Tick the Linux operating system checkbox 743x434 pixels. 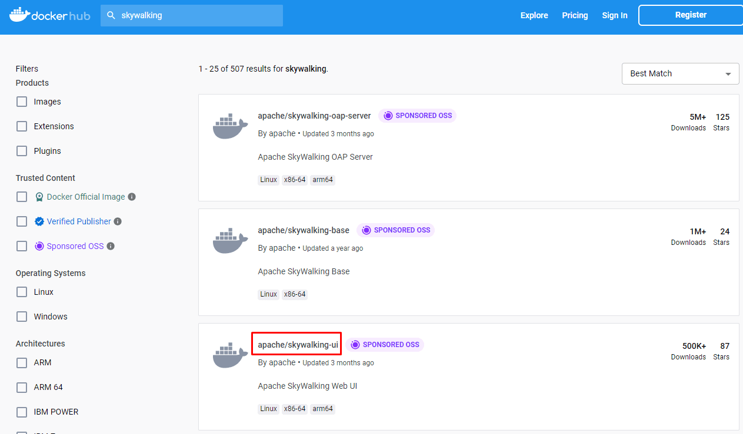pos(22,292)
